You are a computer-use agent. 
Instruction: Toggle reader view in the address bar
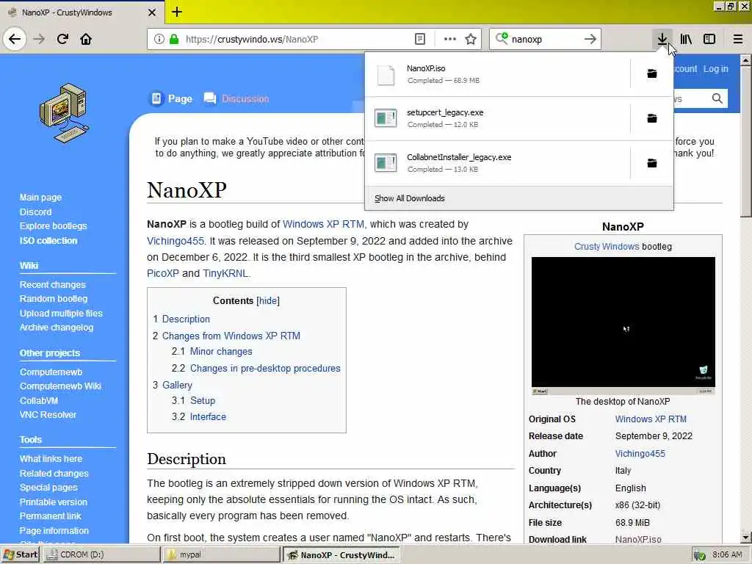pyautogui.click(x=419, y=40)
